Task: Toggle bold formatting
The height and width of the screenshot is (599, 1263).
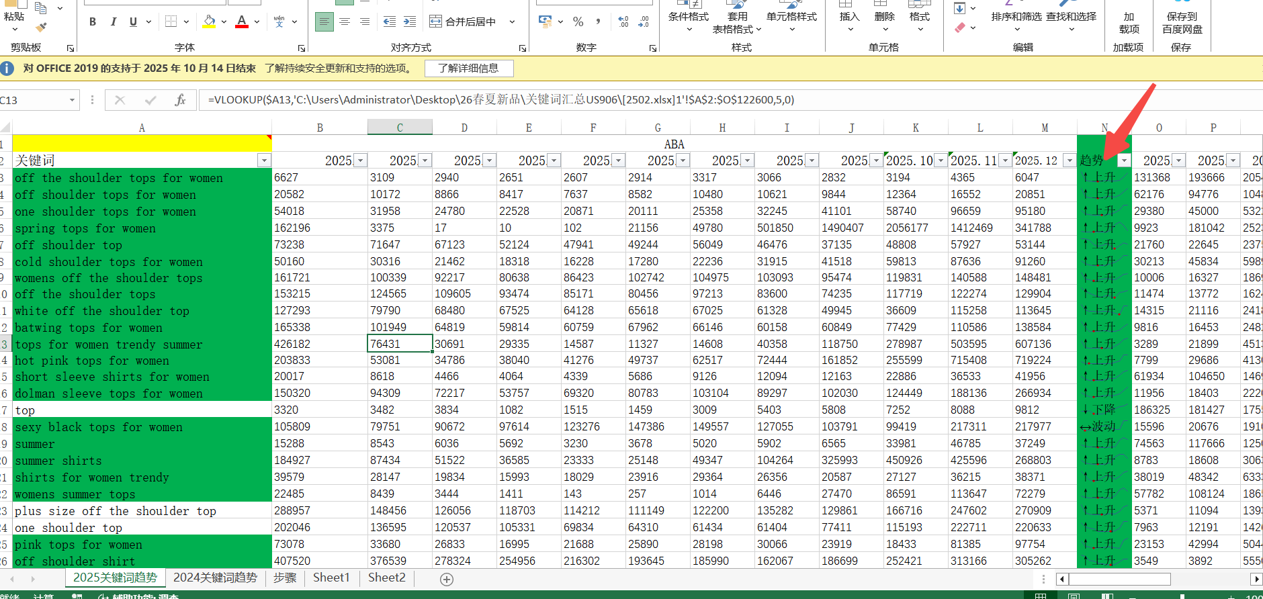Action: point(93,21)
